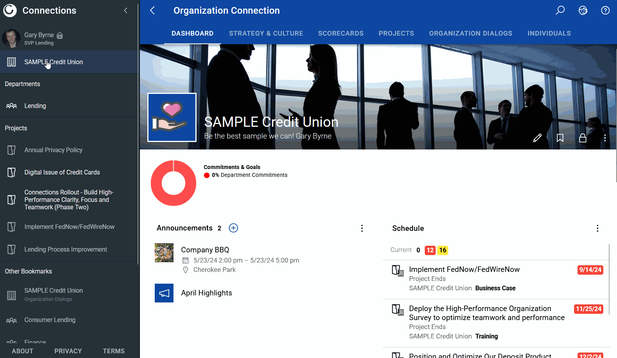The height and width of the screenshot is (358, 617).
Task: Open the Connections Rollout Phase Two project
Action: coord(69,200)
